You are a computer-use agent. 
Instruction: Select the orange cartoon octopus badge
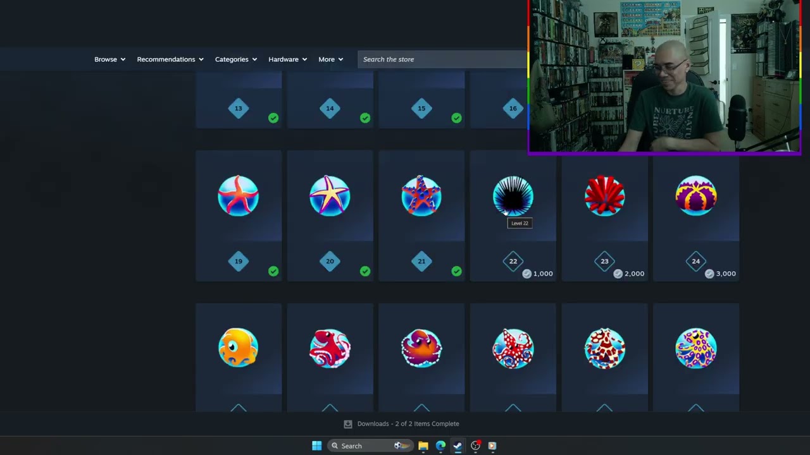tap(238, 348)
